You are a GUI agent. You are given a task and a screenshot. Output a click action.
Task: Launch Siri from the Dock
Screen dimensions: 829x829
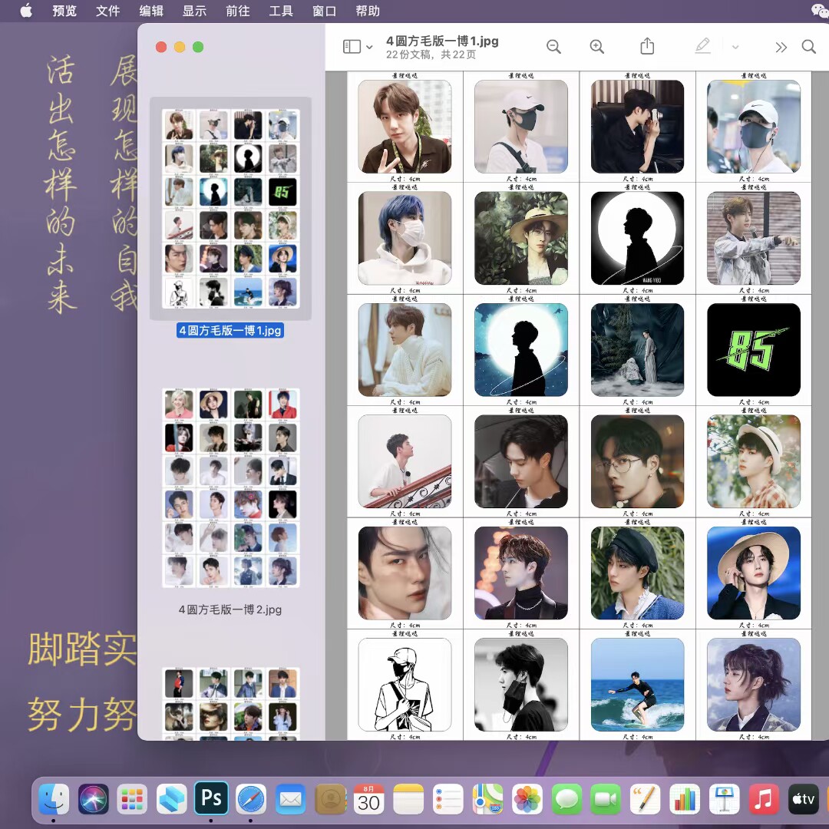click(x=93, y=799)
